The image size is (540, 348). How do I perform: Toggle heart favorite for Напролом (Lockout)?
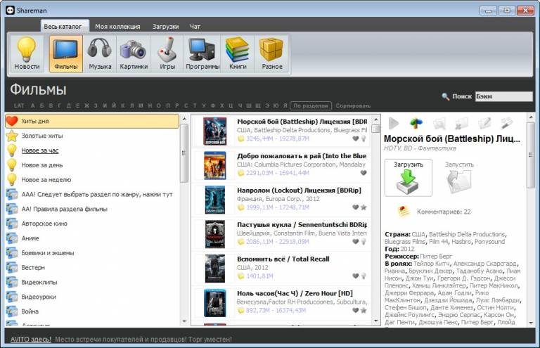(x=356, y=207)
